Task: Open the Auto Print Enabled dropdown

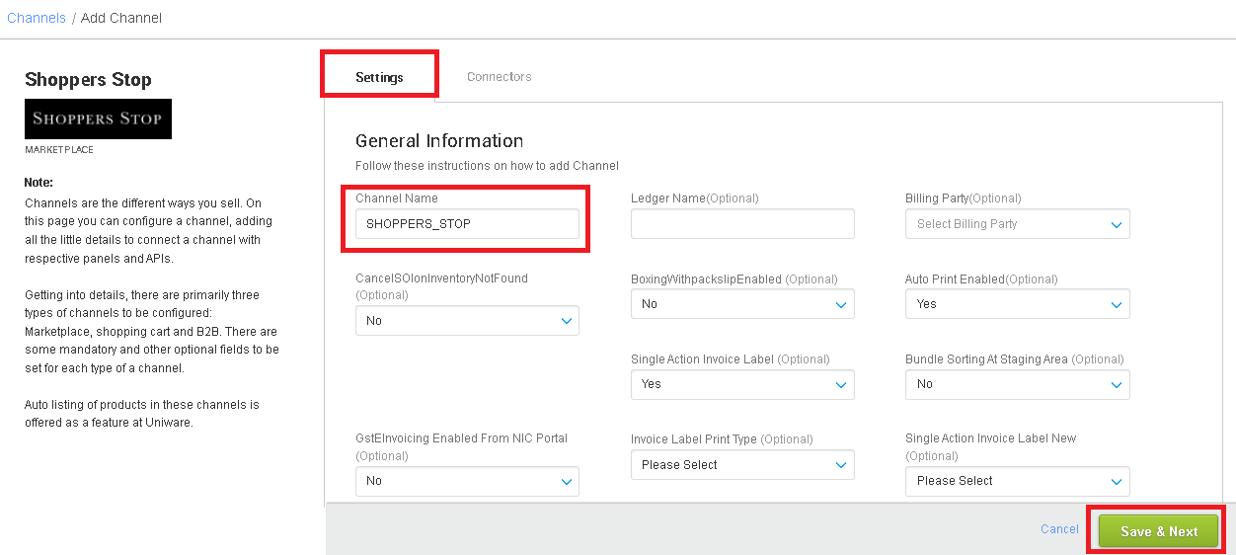Action: click(x=1017, y=304)
